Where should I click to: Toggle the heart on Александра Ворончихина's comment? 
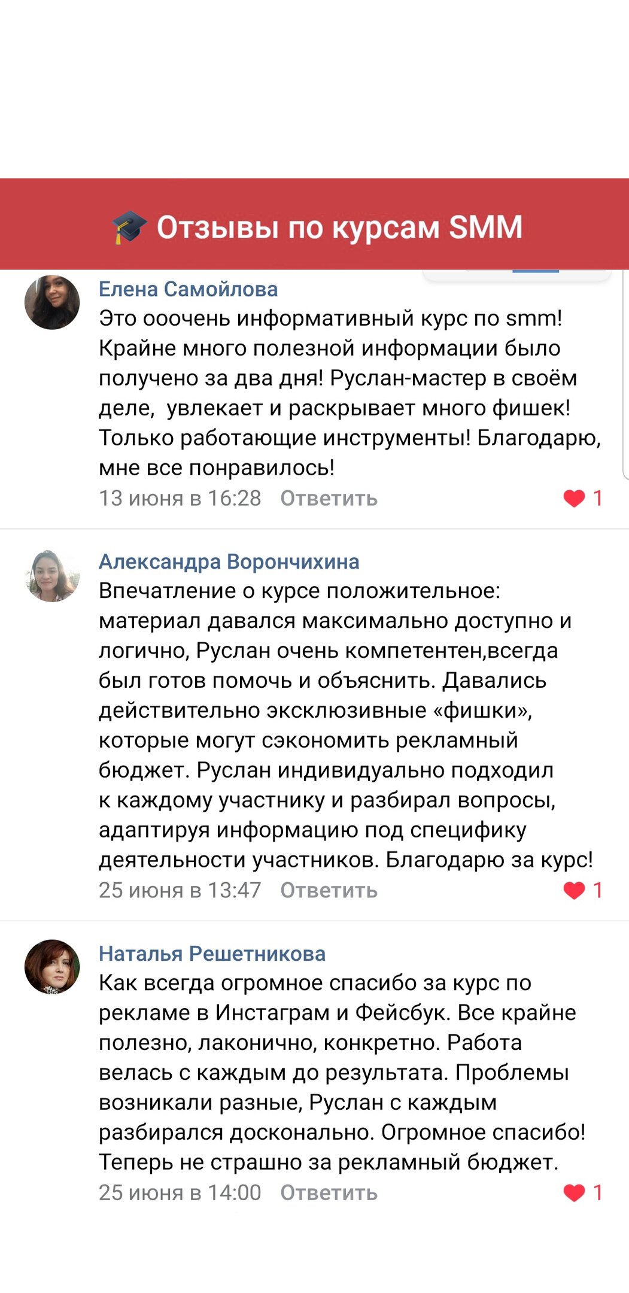(574, 890)
